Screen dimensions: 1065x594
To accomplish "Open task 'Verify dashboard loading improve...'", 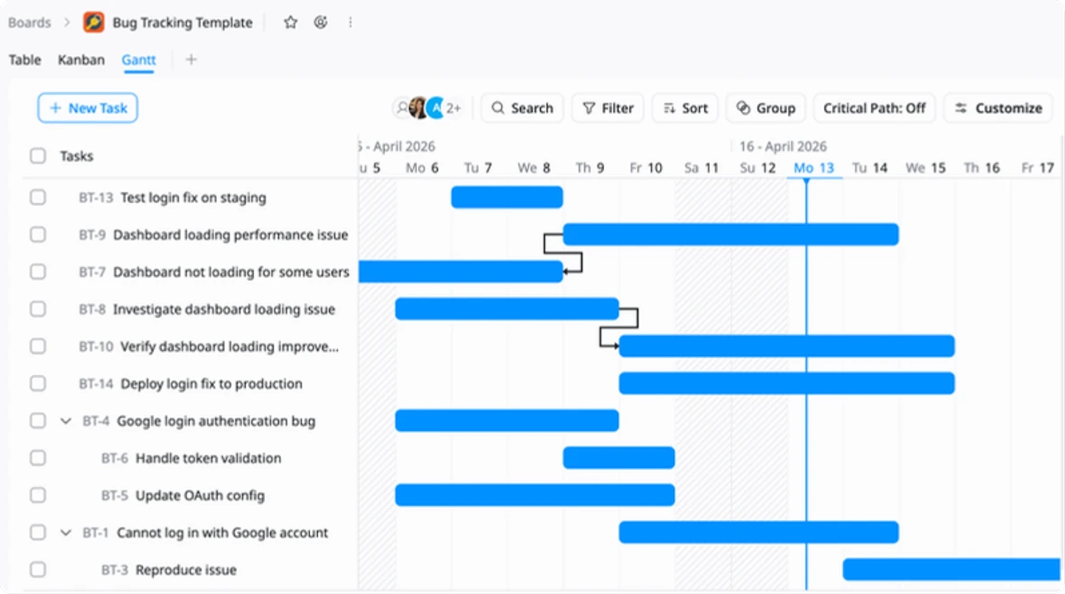I will 229,347.
